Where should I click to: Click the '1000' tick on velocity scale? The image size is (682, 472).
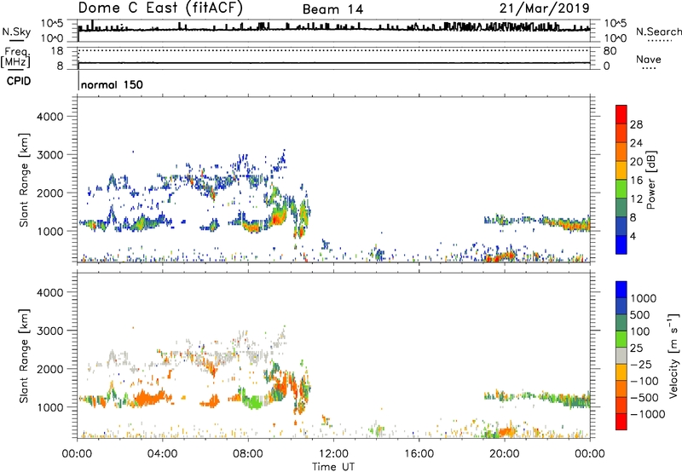644,298
